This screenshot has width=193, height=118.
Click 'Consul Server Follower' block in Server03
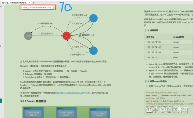[99, 114]
